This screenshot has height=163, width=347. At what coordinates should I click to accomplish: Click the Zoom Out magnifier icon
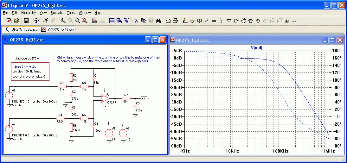pyautogui.click(x=77, y=21)
